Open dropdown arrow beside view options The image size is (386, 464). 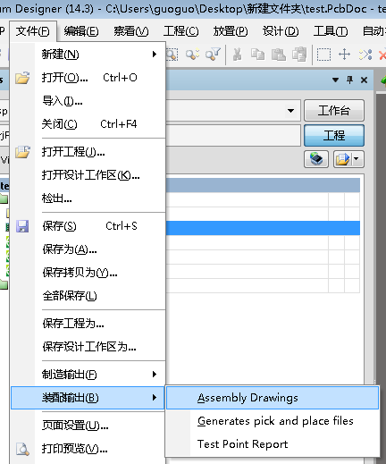[x=357, y=159]
